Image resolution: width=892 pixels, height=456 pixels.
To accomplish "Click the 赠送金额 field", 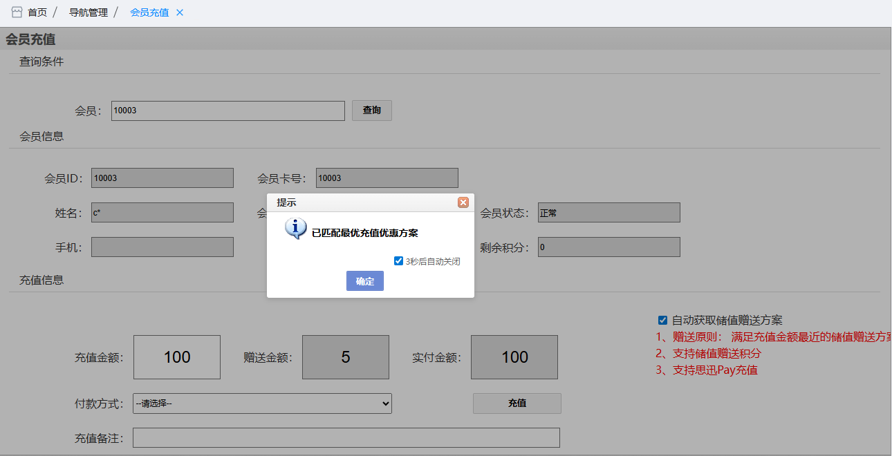I will pos(346,357).
